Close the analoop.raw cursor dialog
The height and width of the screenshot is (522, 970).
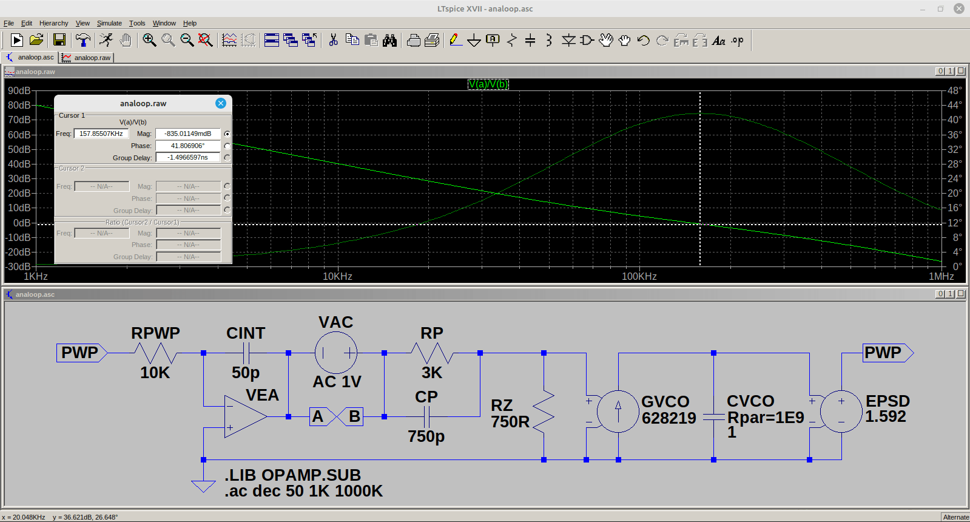[x=221, y=103]
